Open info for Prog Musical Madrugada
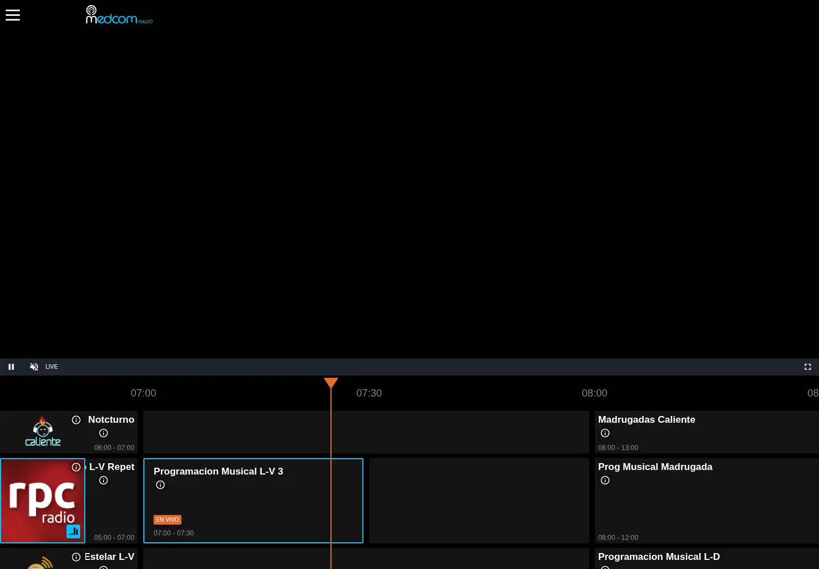The width and height of the screenshot is (819, 569). [x=605, y=480]
